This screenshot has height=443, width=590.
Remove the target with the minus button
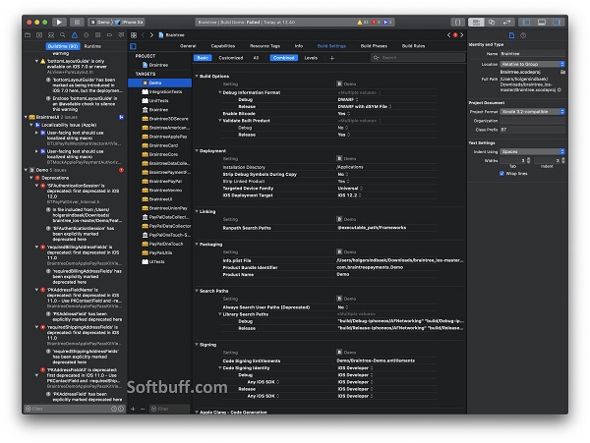[x=143, y=409]
